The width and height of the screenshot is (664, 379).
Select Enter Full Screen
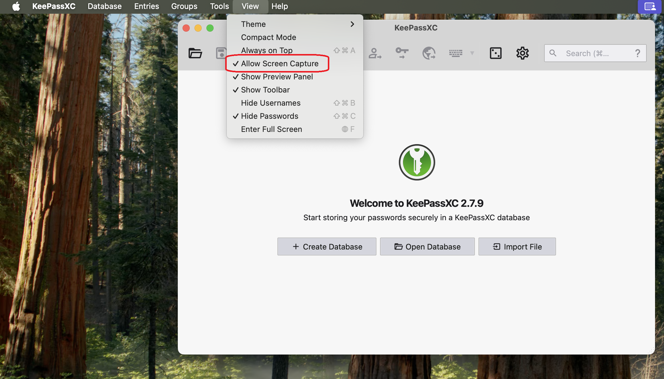295,129
